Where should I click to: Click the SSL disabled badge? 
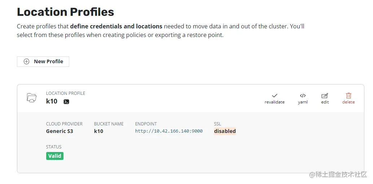point(225,131)
